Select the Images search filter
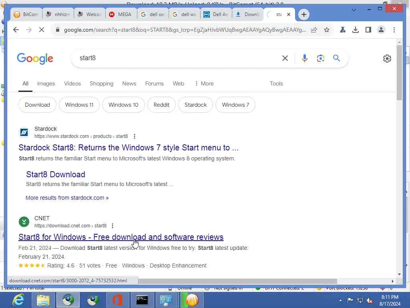The height and width of the screenshot is (308, 410). point(46,83)
